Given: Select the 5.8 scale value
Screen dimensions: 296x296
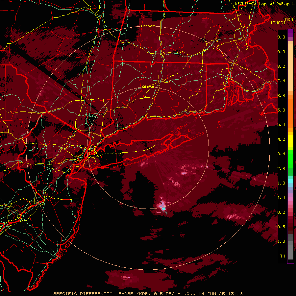Looking at the screenshot, I should tap(281, 110).
